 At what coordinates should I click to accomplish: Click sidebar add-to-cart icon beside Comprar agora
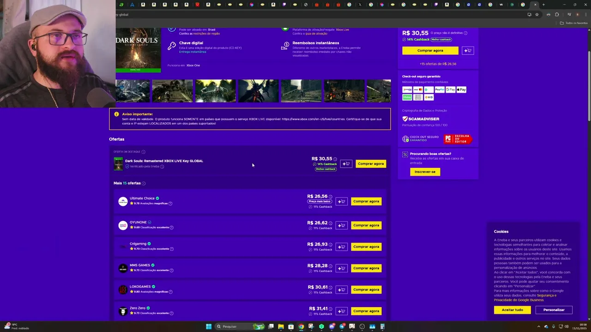pos(468,50)
